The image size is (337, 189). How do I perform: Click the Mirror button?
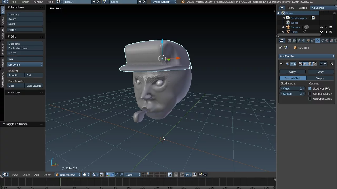point(25,30)
